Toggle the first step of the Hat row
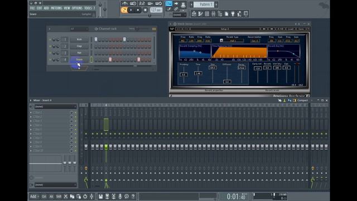Image resolution: width=357 pixels, height=201 pixels. pos(96,53)
